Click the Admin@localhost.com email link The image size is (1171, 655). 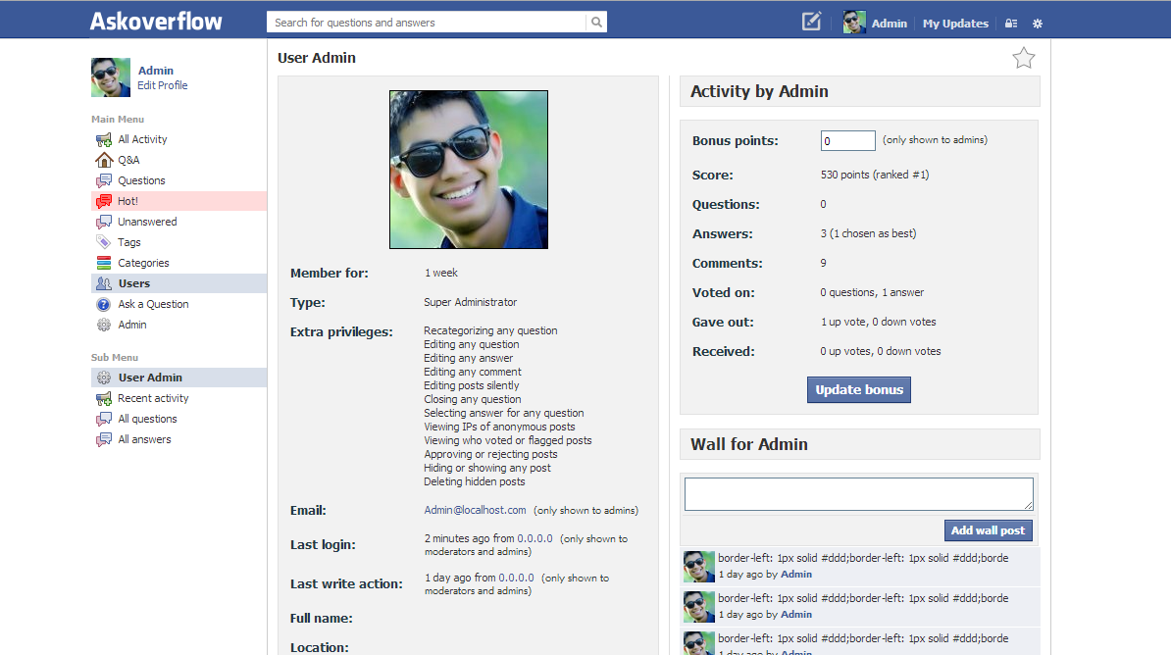pyautogui.click(x=475, y=510)
